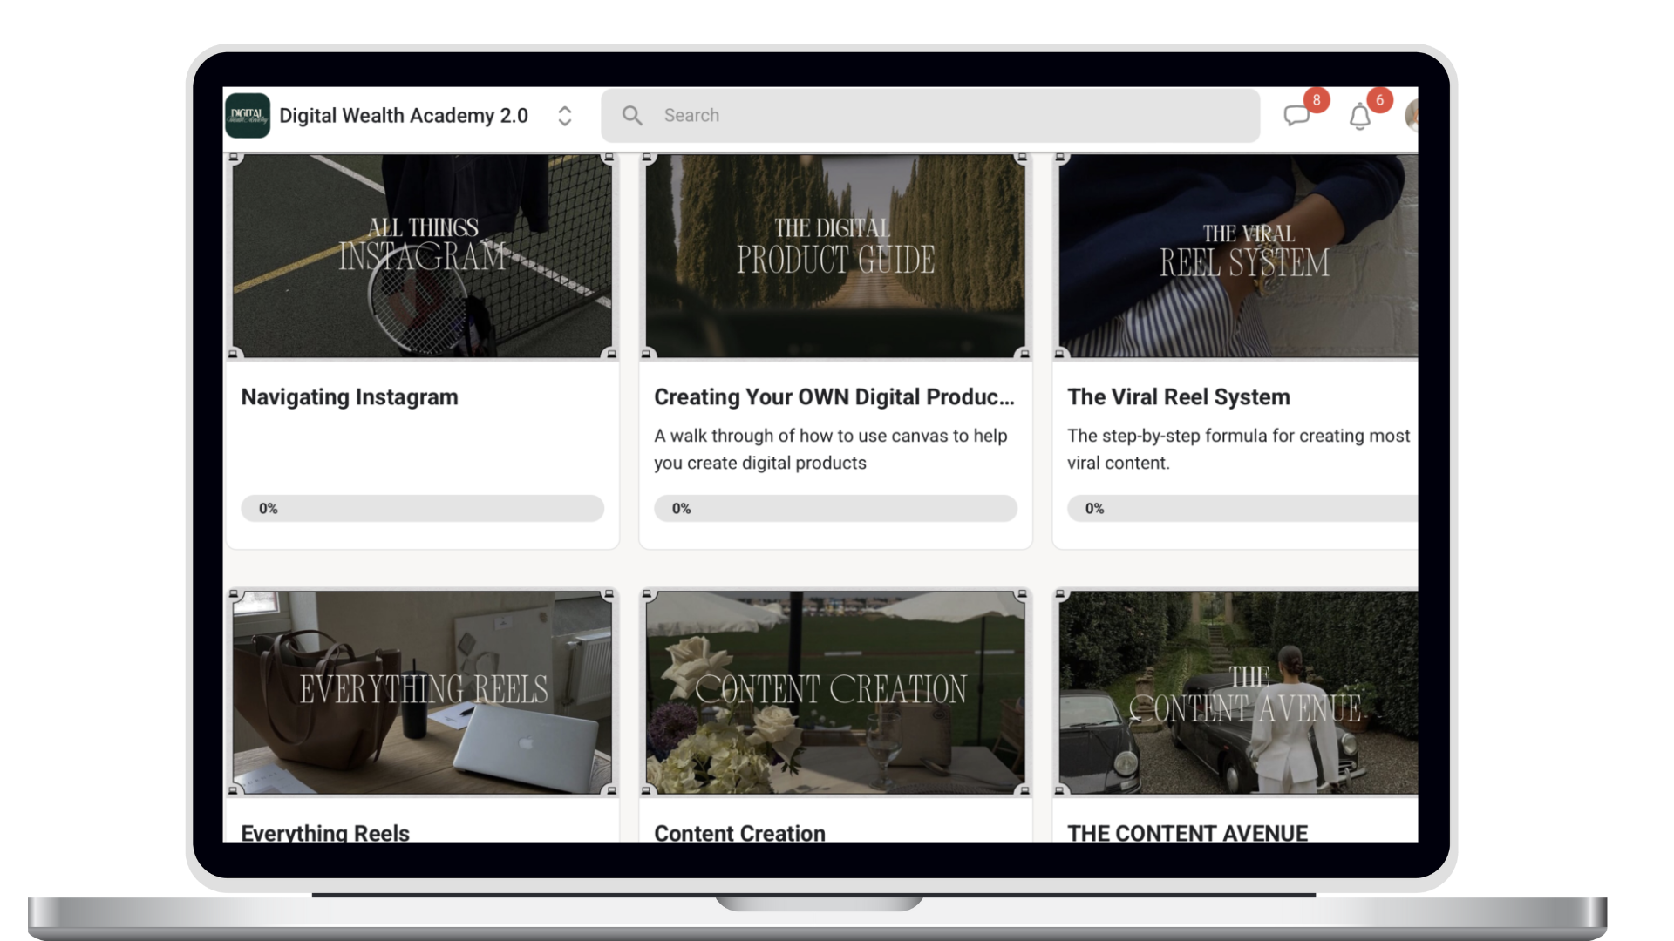Click the Navigating Instagram progress bar
The width and height of the screenshot is (1674, 941).
(422, 508)
